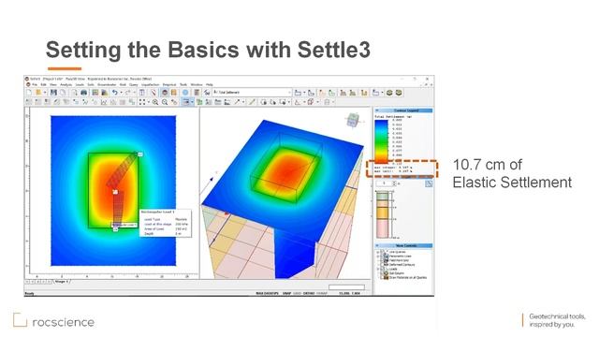Click the Zoom Extents four-corner icon
599x337 pixels.
142,102
